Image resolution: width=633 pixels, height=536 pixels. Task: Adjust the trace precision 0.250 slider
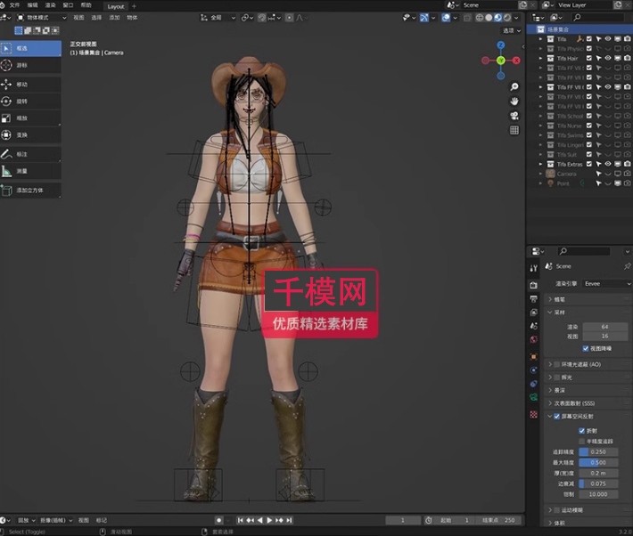coord(598,452)
